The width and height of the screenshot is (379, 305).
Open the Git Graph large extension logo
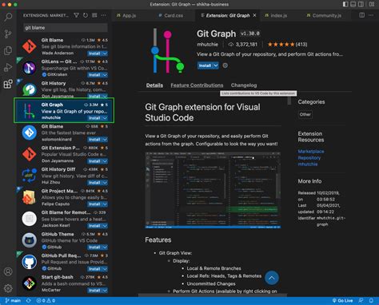167,51
